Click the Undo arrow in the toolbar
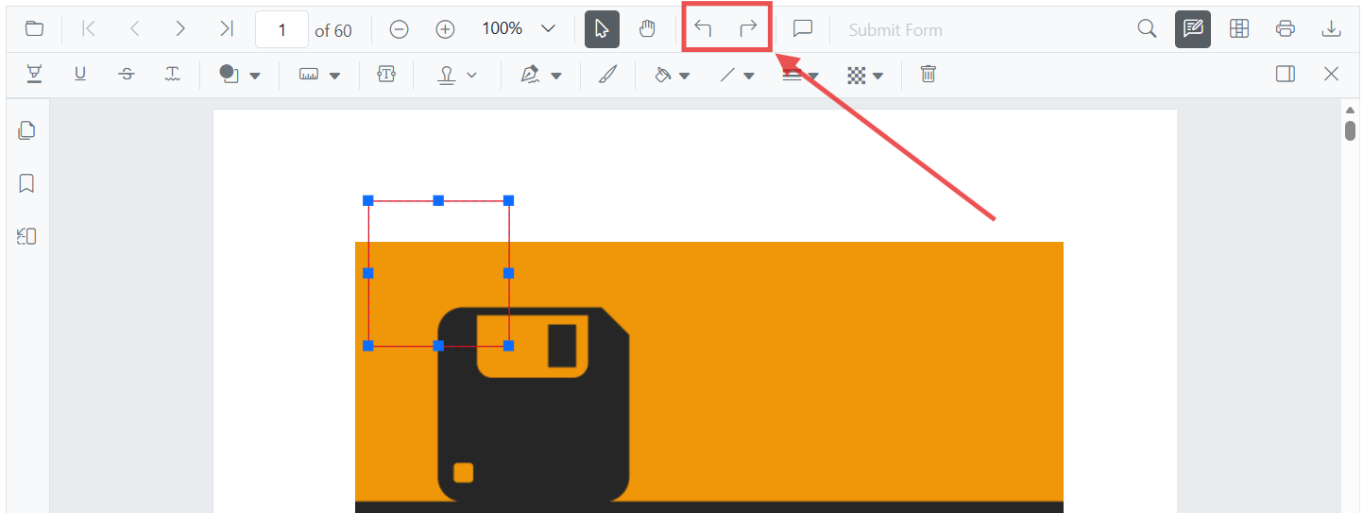Screen dimensions: 1363x513 click(703, 29)
